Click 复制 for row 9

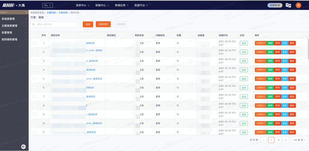point(285,114)
